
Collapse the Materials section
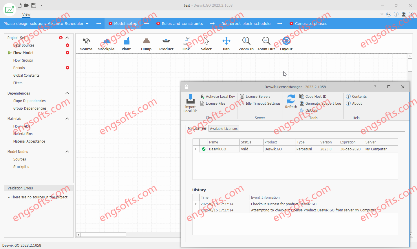tap(67, 119)
